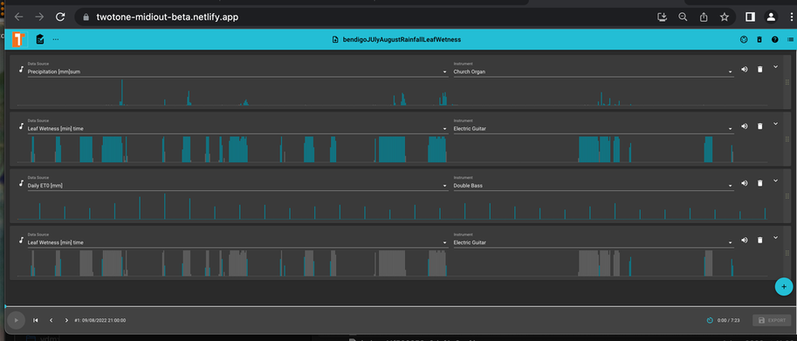Mute the Double Bass track
Screen dimensions: 797x341
coord(744,182)
